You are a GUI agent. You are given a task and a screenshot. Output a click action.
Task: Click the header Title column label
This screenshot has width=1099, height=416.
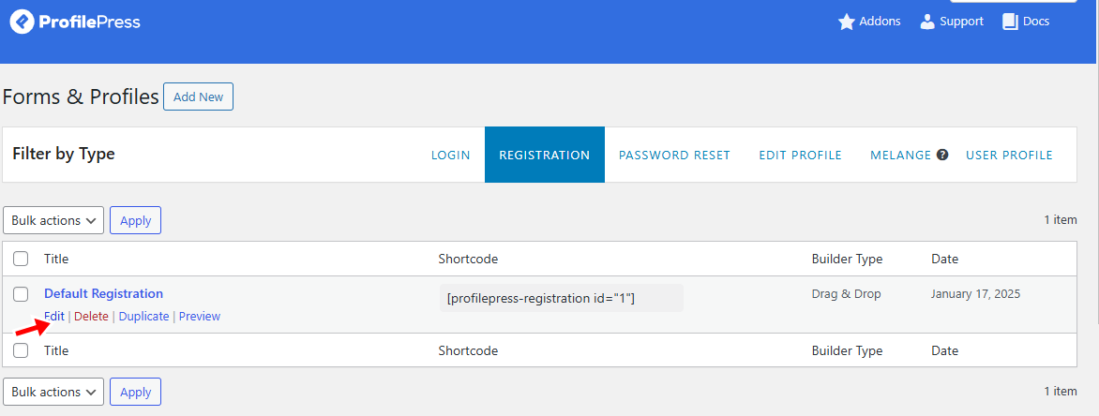coord(56,259)
